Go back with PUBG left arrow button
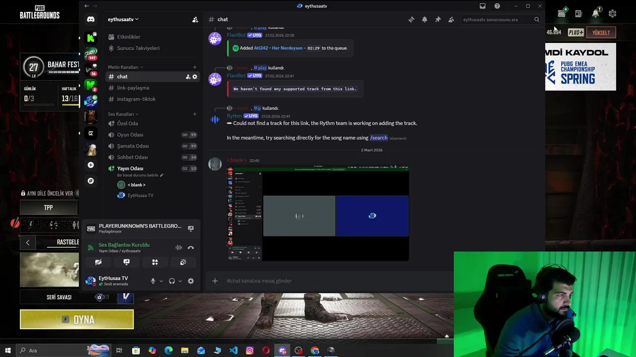This screenshot has height=357, width=636. 28,242
